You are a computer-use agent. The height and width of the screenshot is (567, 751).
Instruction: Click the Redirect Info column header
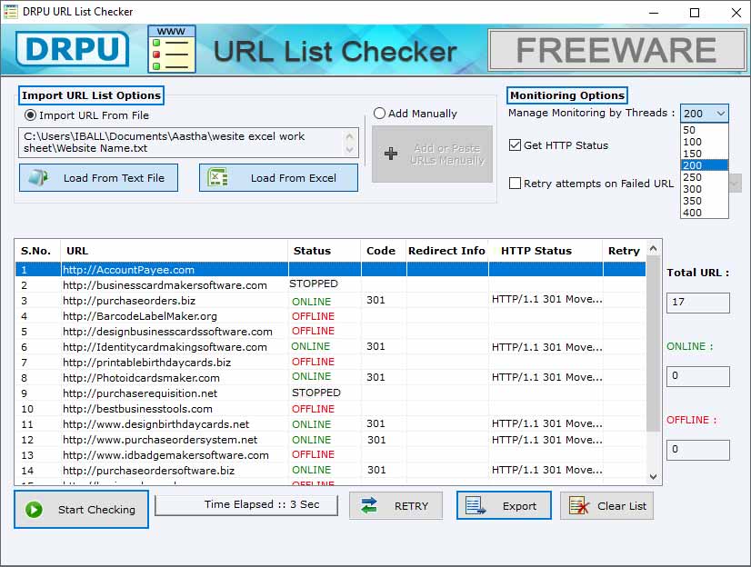(x=446, y=251)
